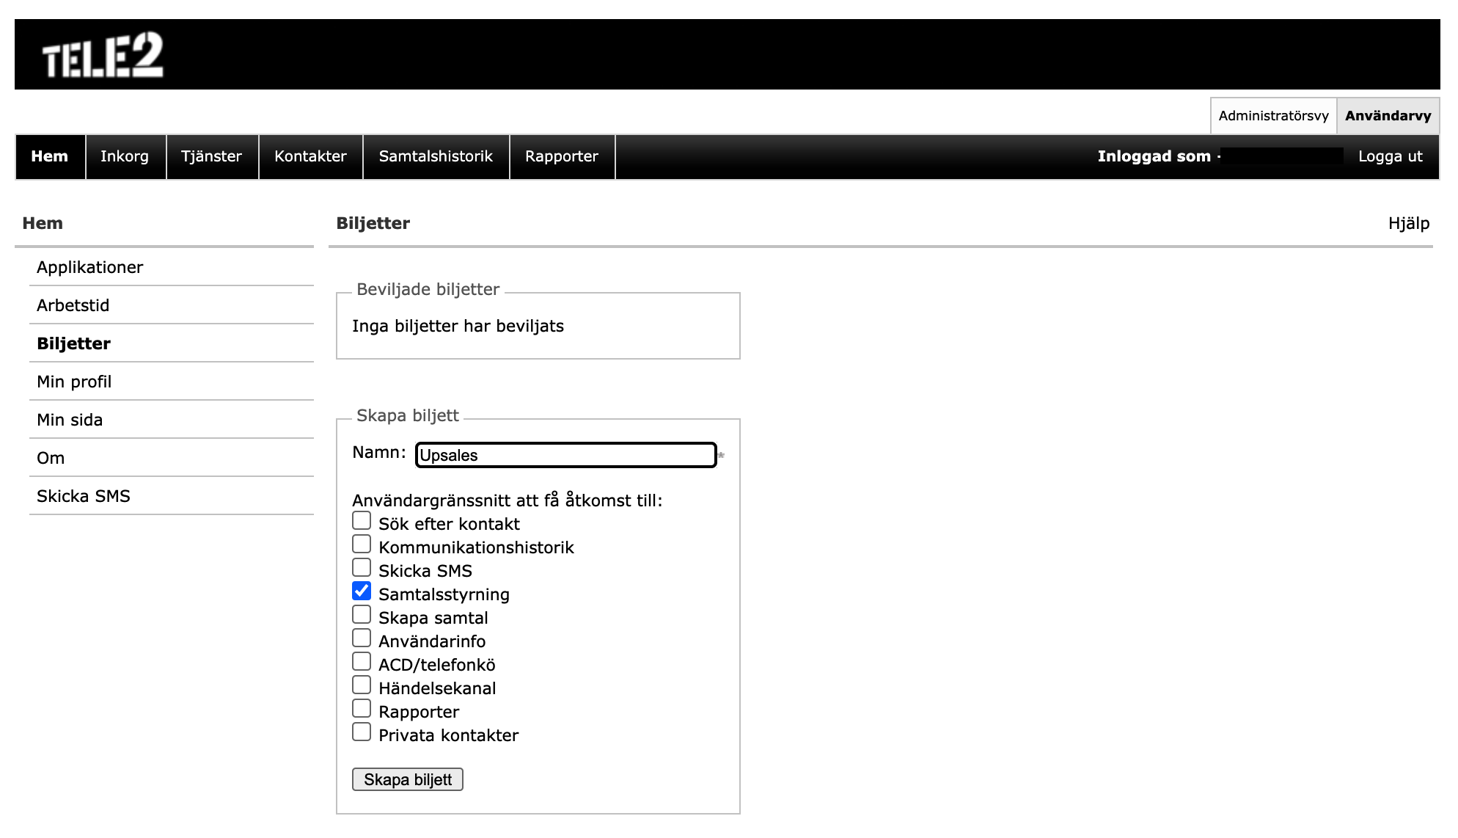Open the Inkorg menu item

point(125,156)
